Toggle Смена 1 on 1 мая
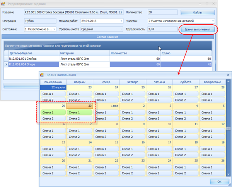This screenshot has height=187, width=232. pos(106,113)
